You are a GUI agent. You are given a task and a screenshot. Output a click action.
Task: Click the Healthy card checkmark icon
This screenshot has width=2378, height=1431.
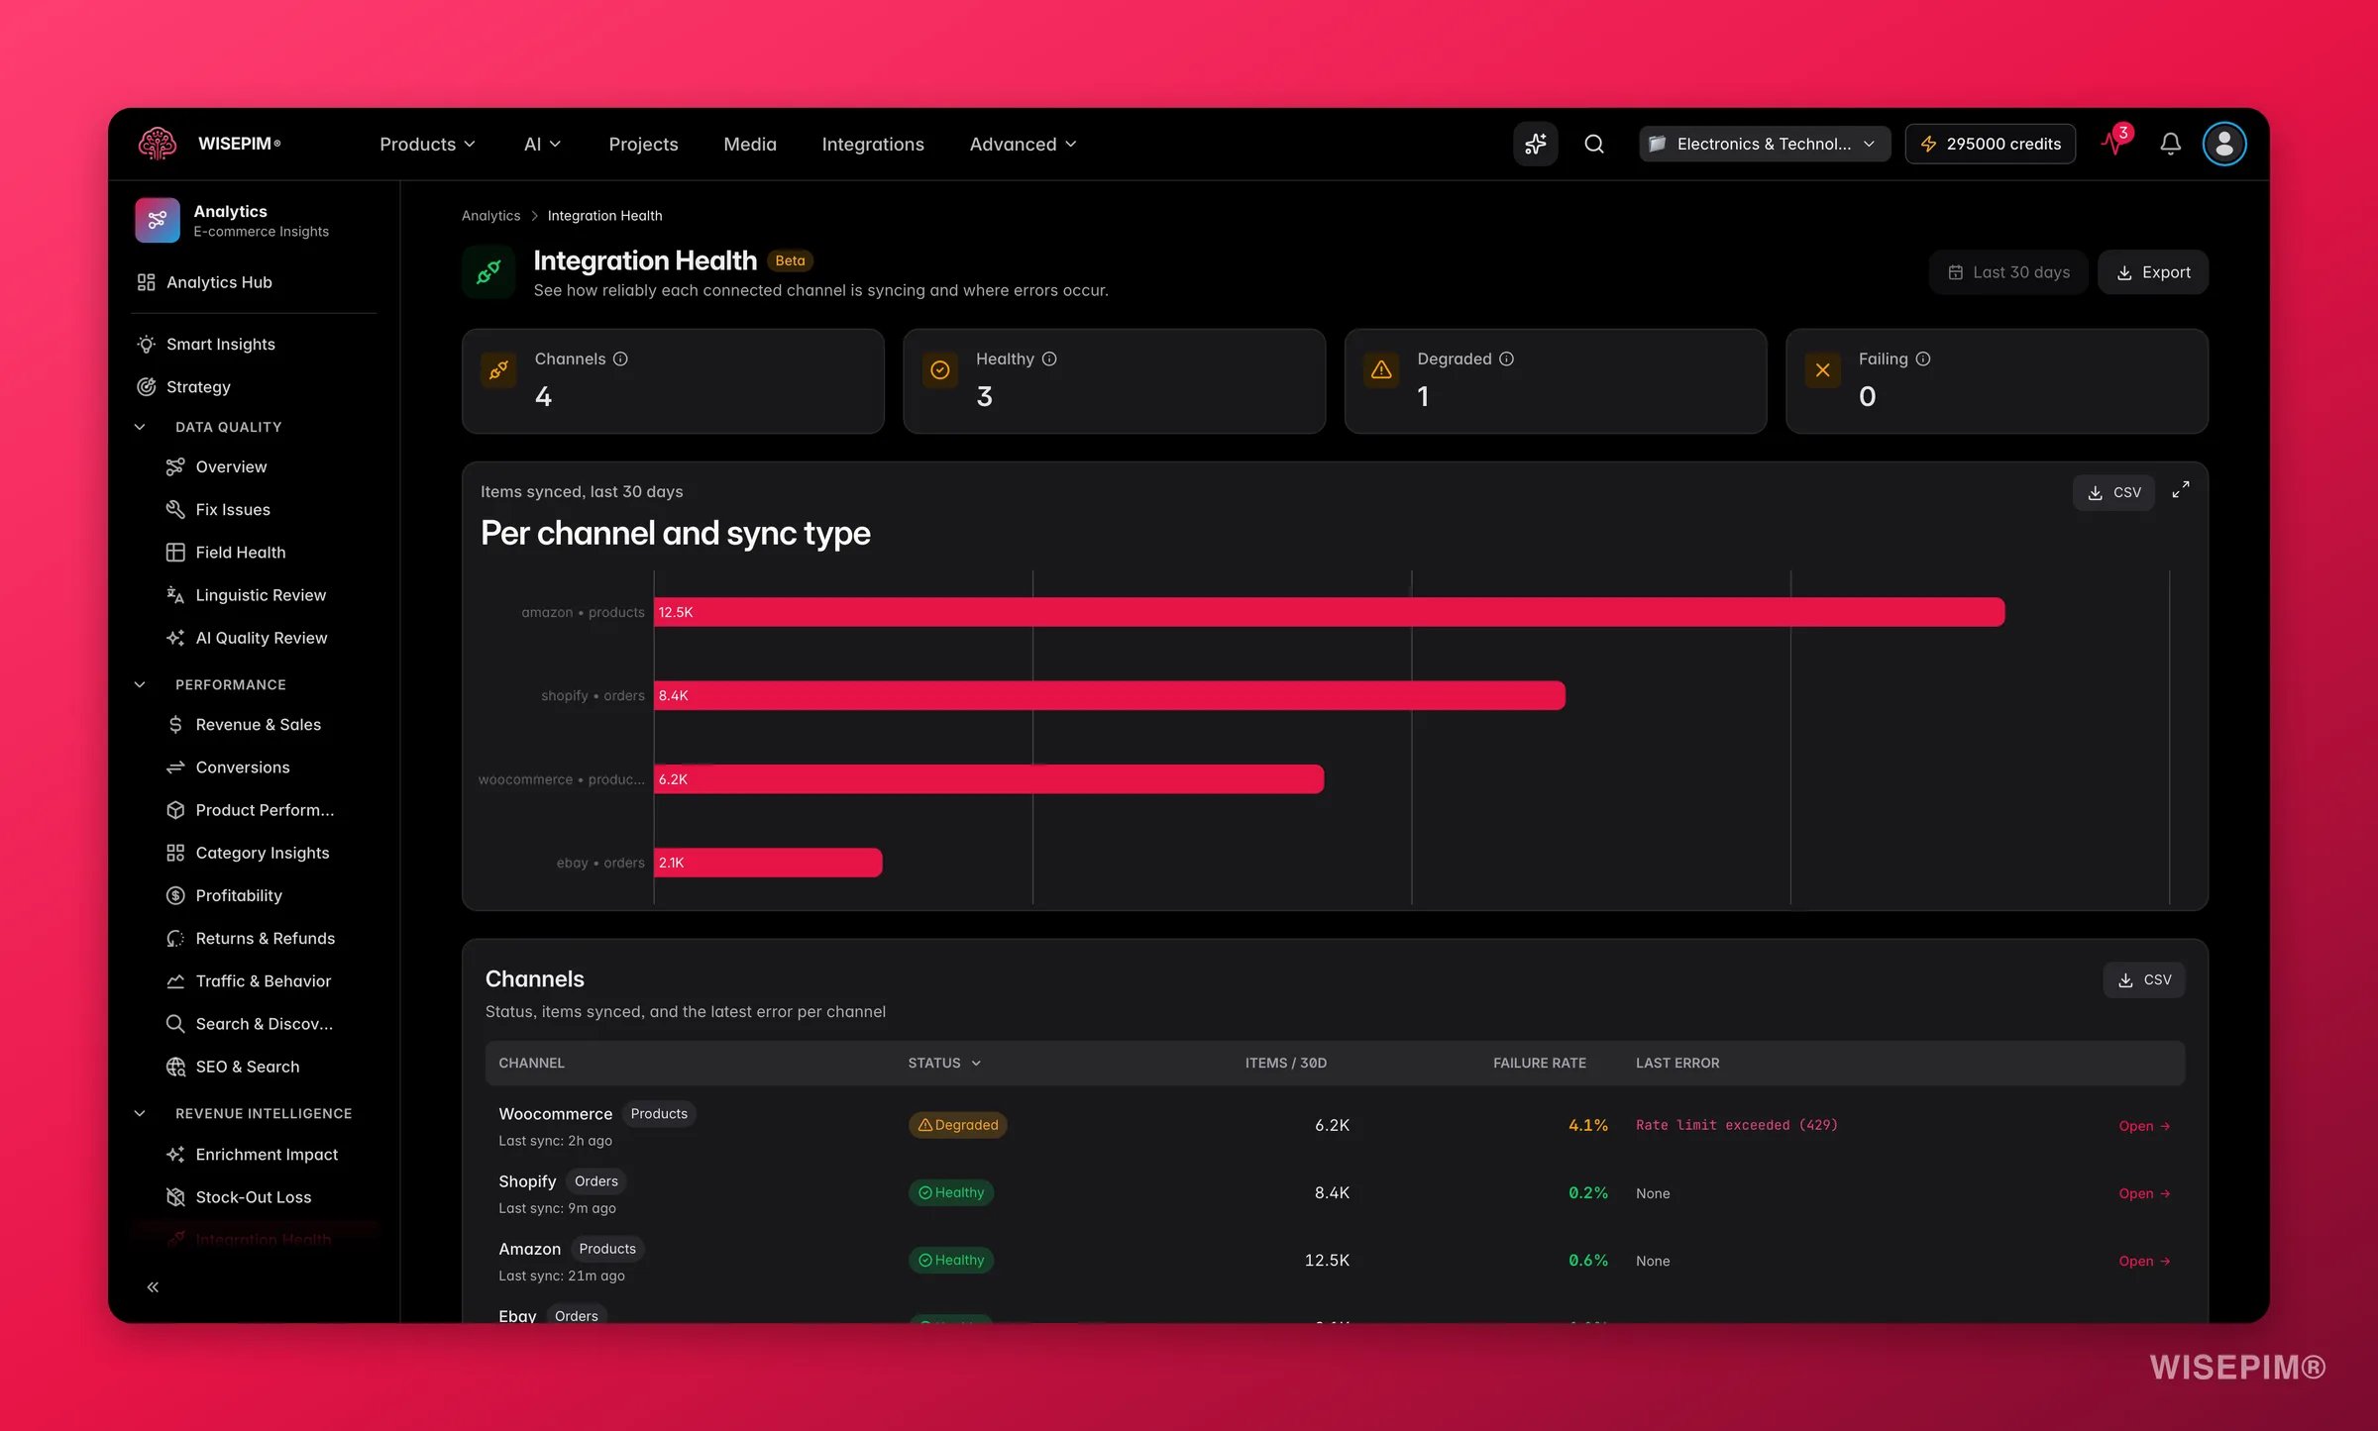click(x=940, y=369)
